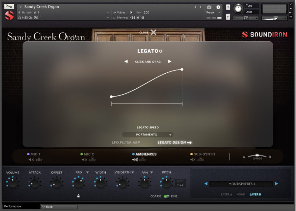This screenshot has width=296, height=211.
Task: Switch to the FX Rack tab
Action: [x=59, y=207]
